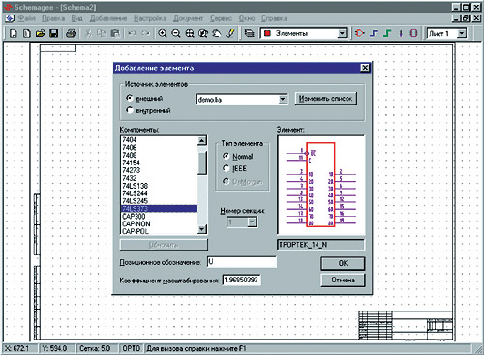Select the blue vertical pin tool
Image resolution: width=484 pixels, height=355 pixels.
(x=401, y=33)
